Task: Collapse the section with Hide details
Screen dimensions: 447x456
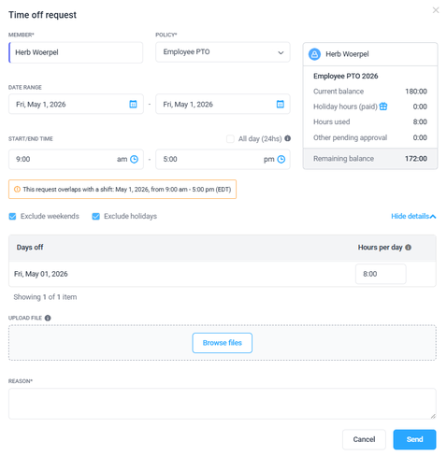Action: coord(413,216)
